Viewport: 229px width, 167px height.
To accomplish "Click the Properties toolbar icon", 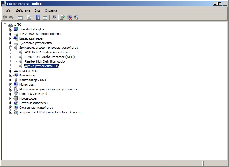I will 29,18.
